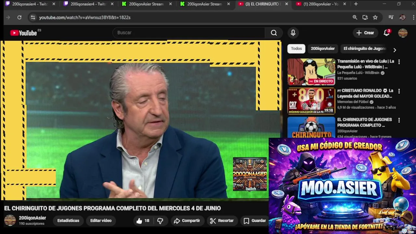
Task: Like the video with thumbs up
Action: coord(143,221)
